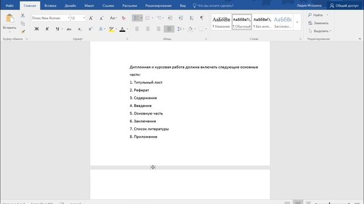
Task: Click the Общий доступ share button
Action: (344, 6)
